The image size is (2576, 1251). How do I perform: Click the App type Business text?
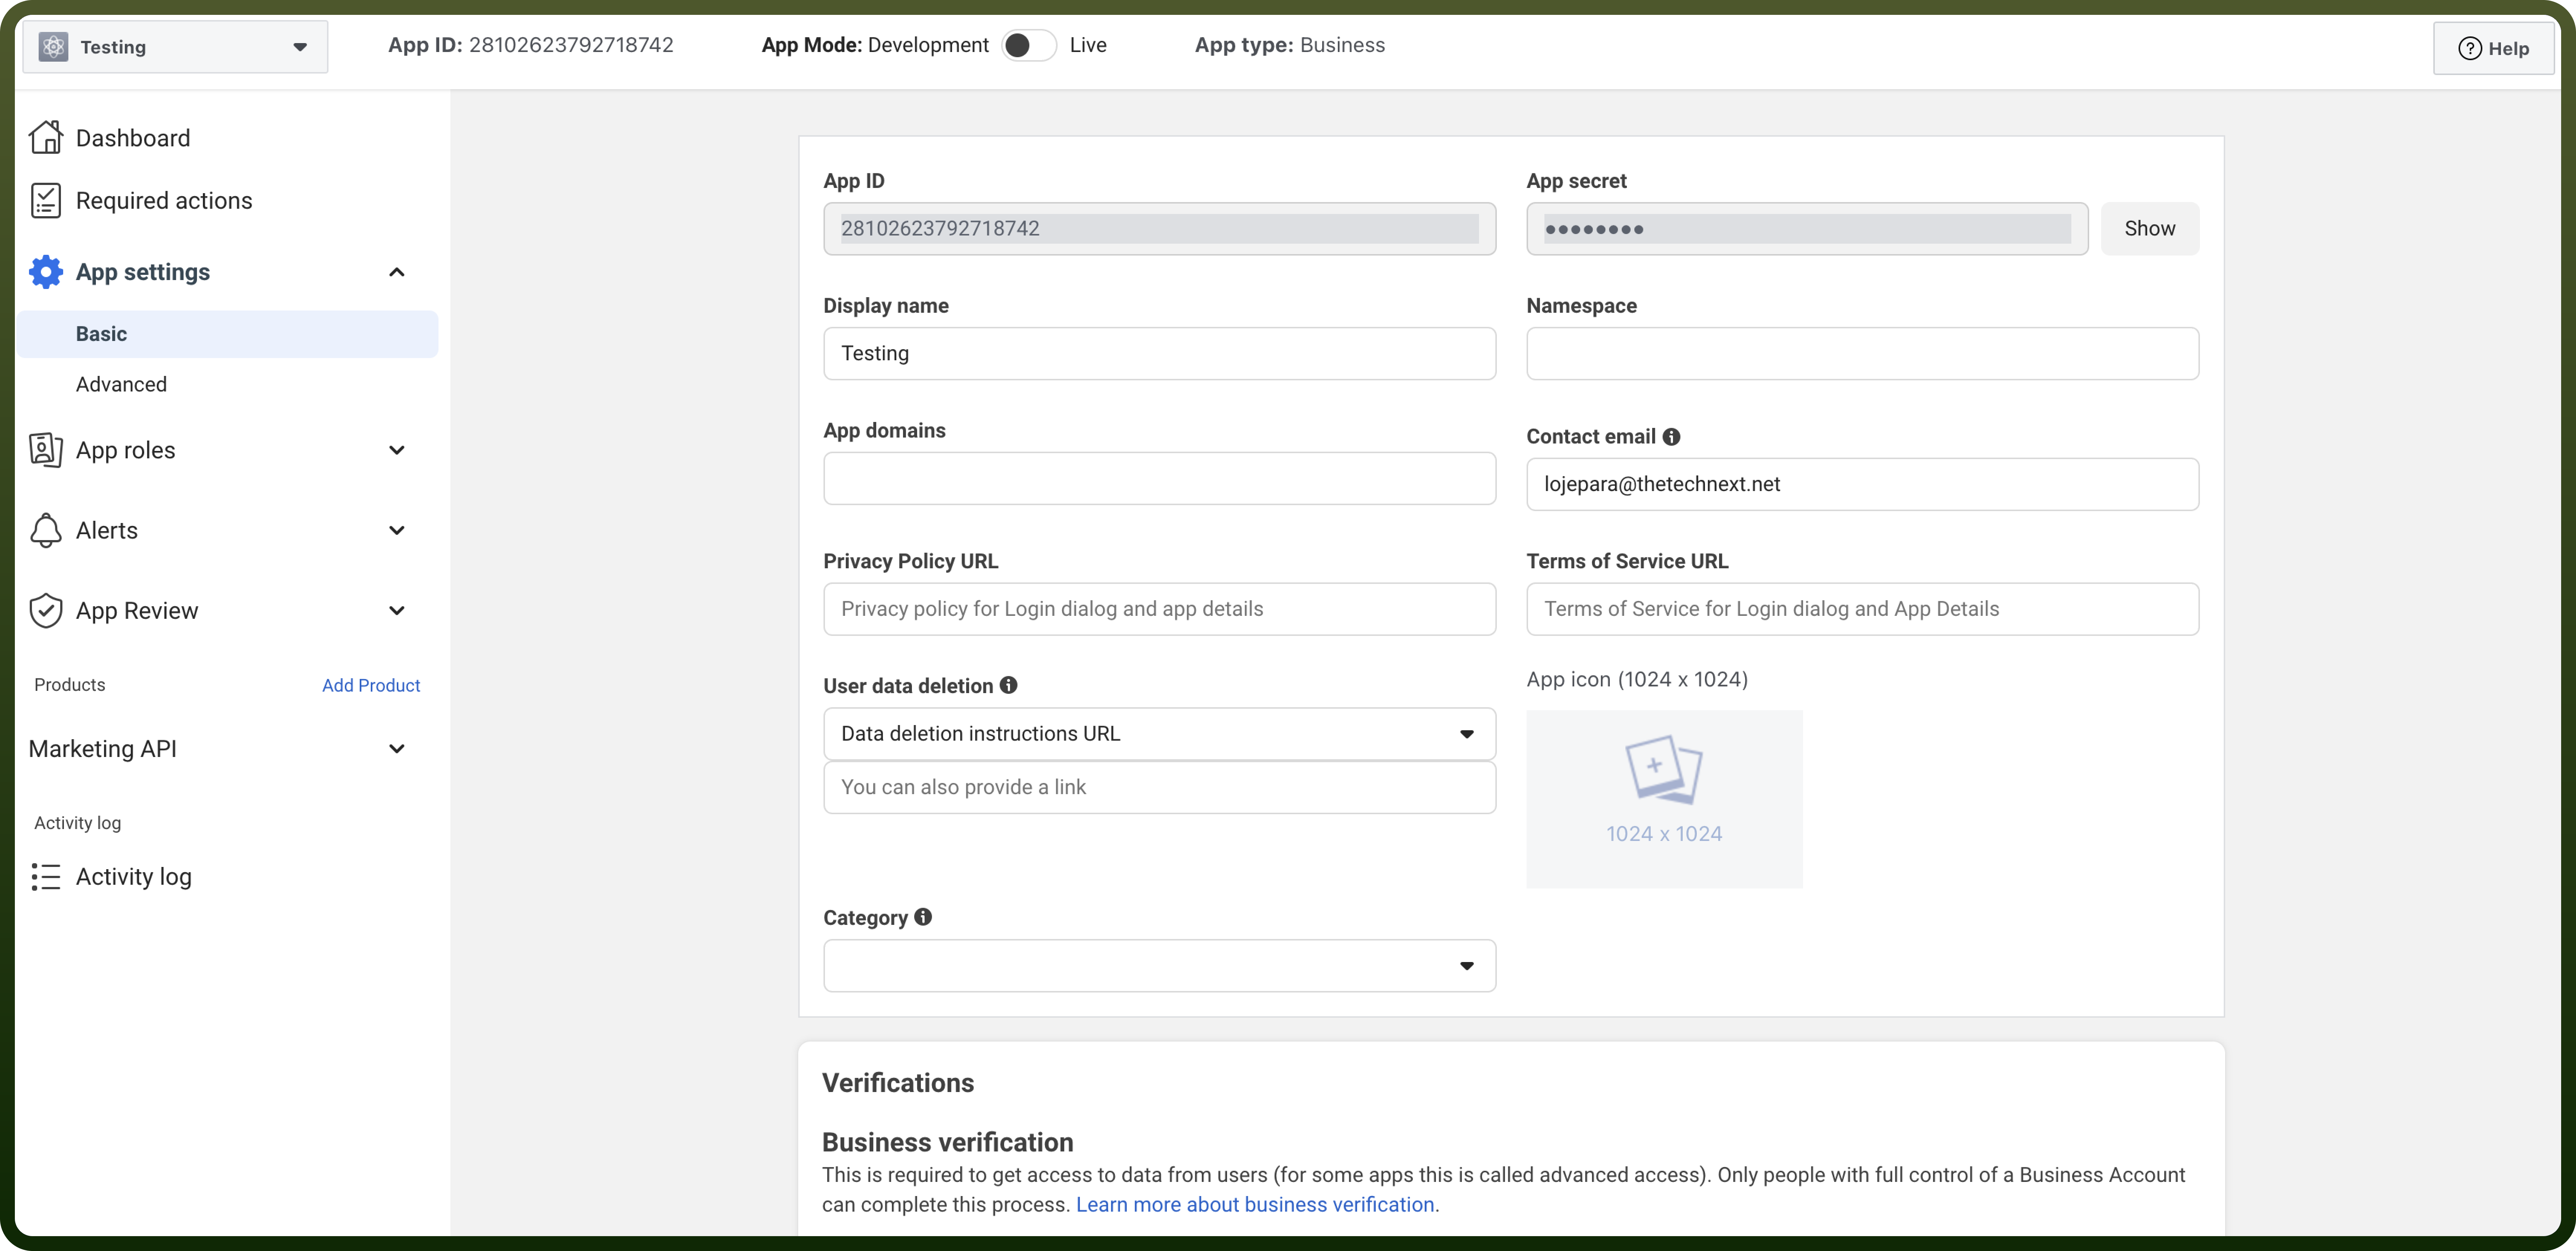[1290, 45]
